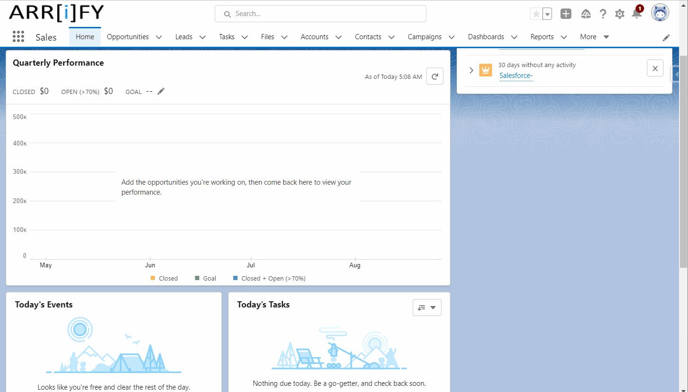
Task: Open the Salesforce- opportunity link
Action: 516,76
